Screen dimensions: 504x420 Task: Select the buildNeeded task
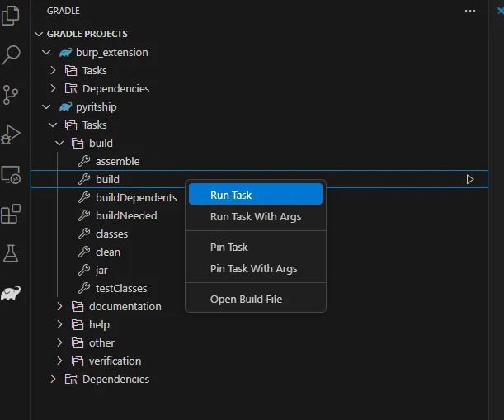[x=126, y=215]
